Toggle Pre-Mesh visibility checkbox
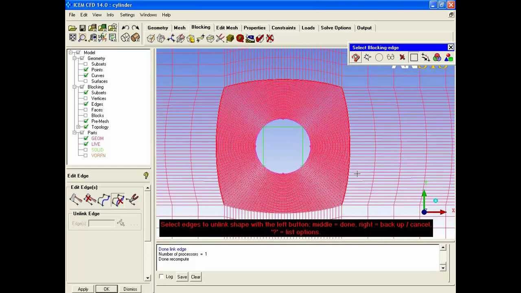 click(85, 121)
